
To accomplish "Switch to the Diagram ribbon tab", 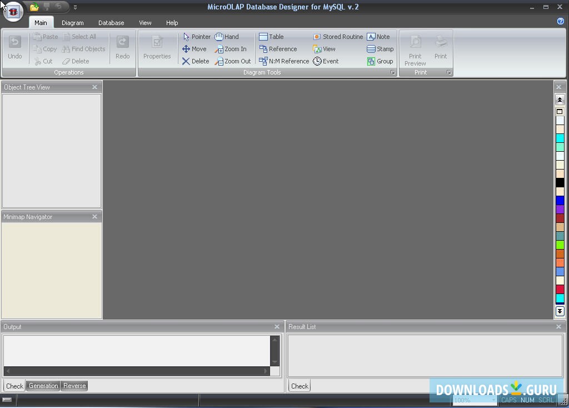I will 72,23.
